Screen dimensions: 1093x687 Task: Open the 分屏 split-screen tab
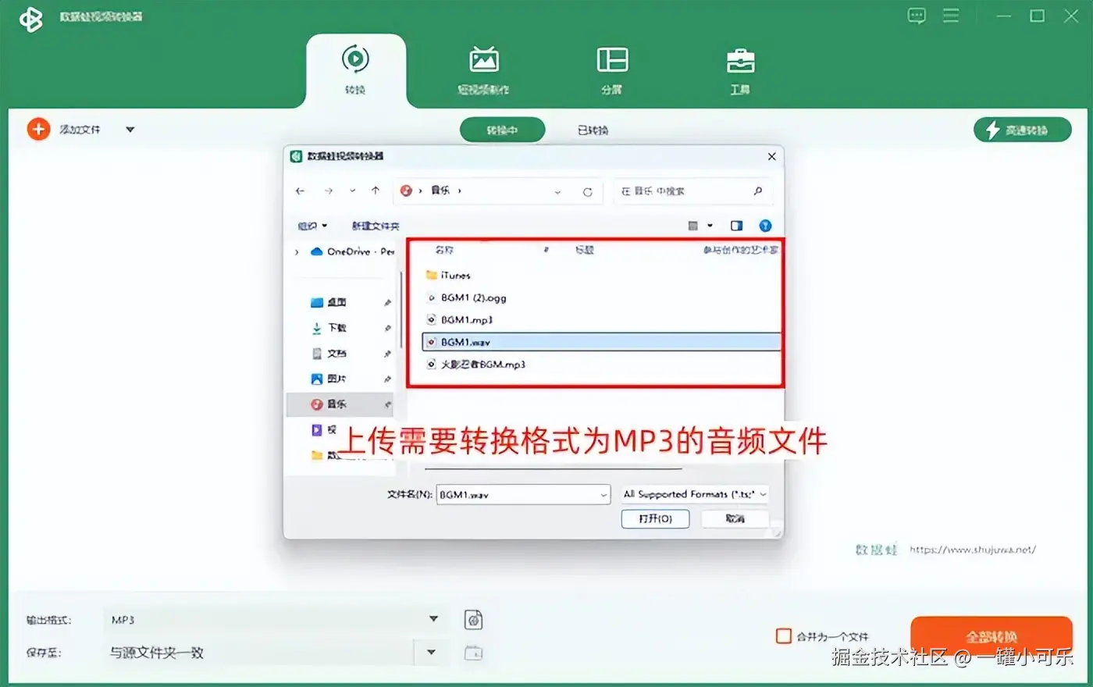(x=612, y=70)
